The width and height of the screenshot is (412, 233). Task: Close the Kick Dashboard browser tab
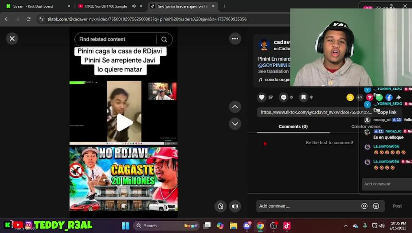[69, 6]
